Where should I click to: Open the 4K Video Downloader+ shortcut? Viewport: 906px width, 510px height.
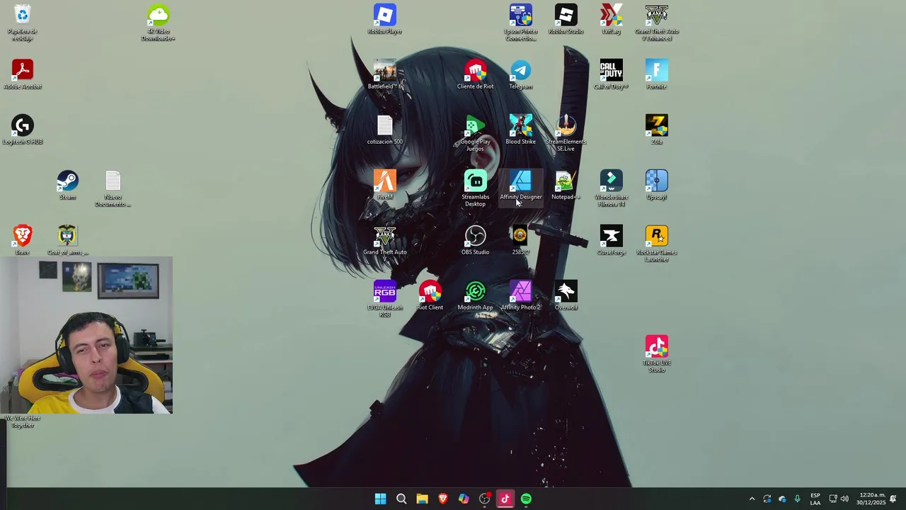[159, 23]
